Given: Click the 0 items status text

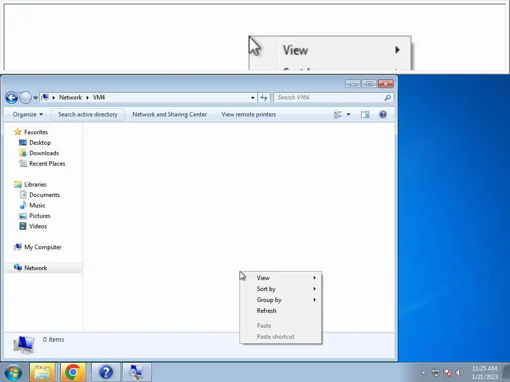Looking at the screenshot, I should coord(54,339).
